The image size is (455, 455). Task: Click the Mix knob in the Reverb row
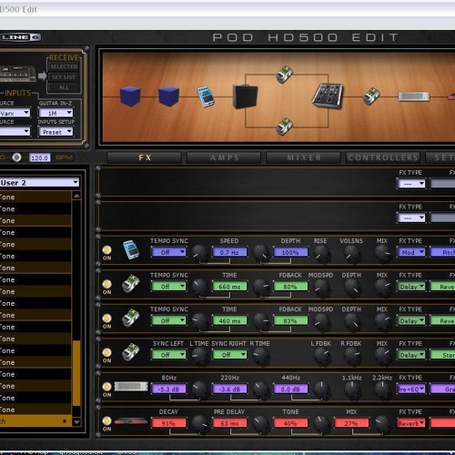point(383,423)
